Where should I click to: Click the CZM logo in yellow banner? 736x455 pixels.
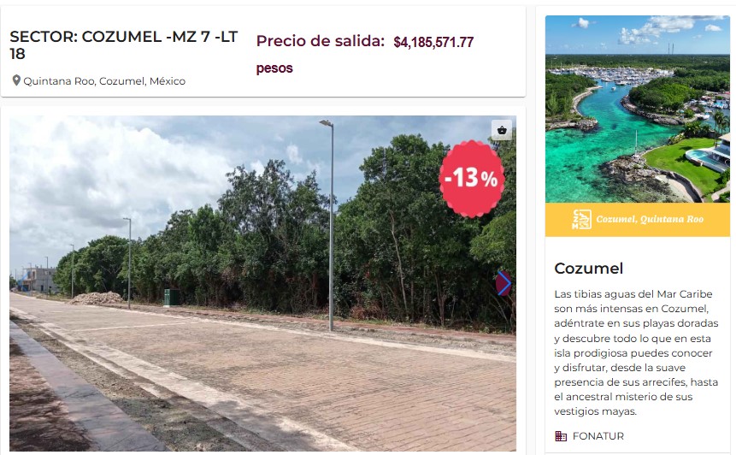coord(581,219)
